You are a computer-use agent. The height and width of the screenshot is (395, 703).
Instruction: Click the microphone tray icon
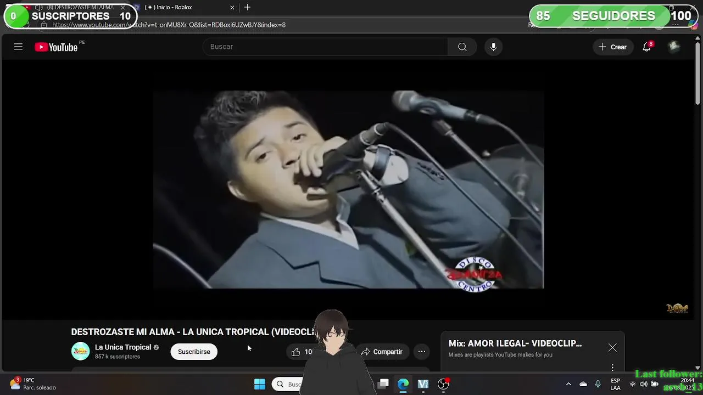(598, 384)
